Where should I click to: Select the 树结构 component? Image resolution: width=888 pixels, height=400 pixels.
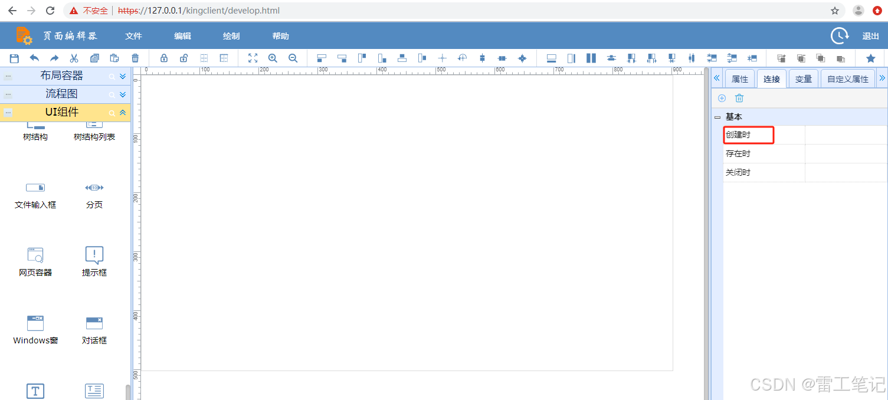35,132
